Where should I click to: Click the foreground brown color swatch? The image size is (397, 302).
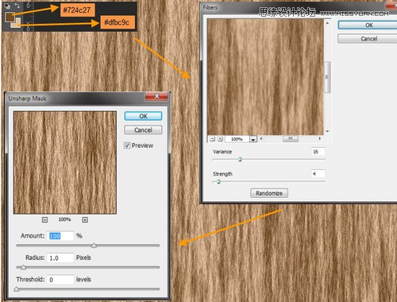click(x=10, y=17)
